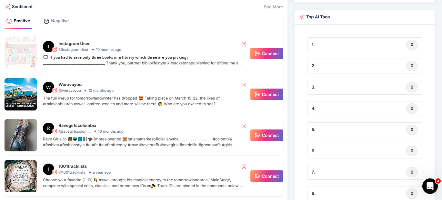Screen dimensions: 442x200
Task: Open the See More link for Sentiment
Action: coord(273,6)
